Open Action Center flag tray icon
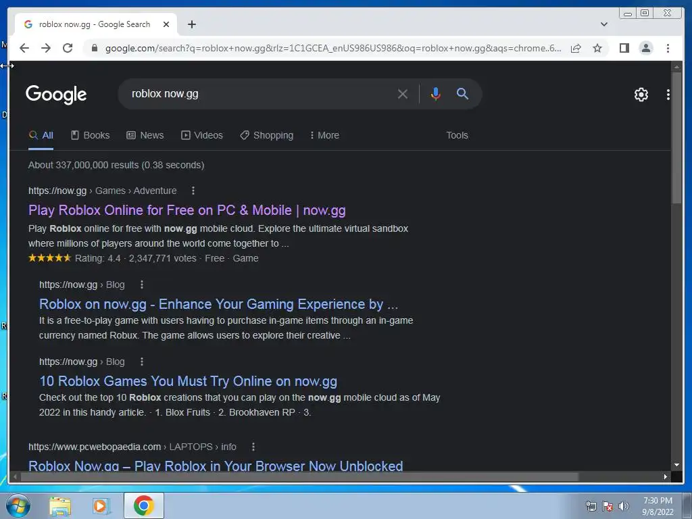Screen dimensions: 692x519 click(x=608, y=506)
